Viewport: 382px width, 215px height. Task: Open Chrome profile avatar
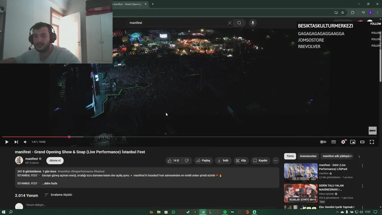(x=370, y=13)
